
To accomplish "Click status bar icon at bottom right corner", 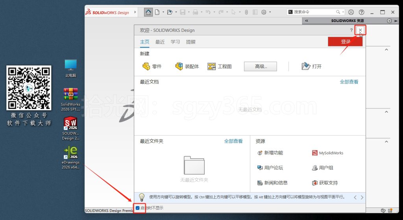I will pos(390,211).
